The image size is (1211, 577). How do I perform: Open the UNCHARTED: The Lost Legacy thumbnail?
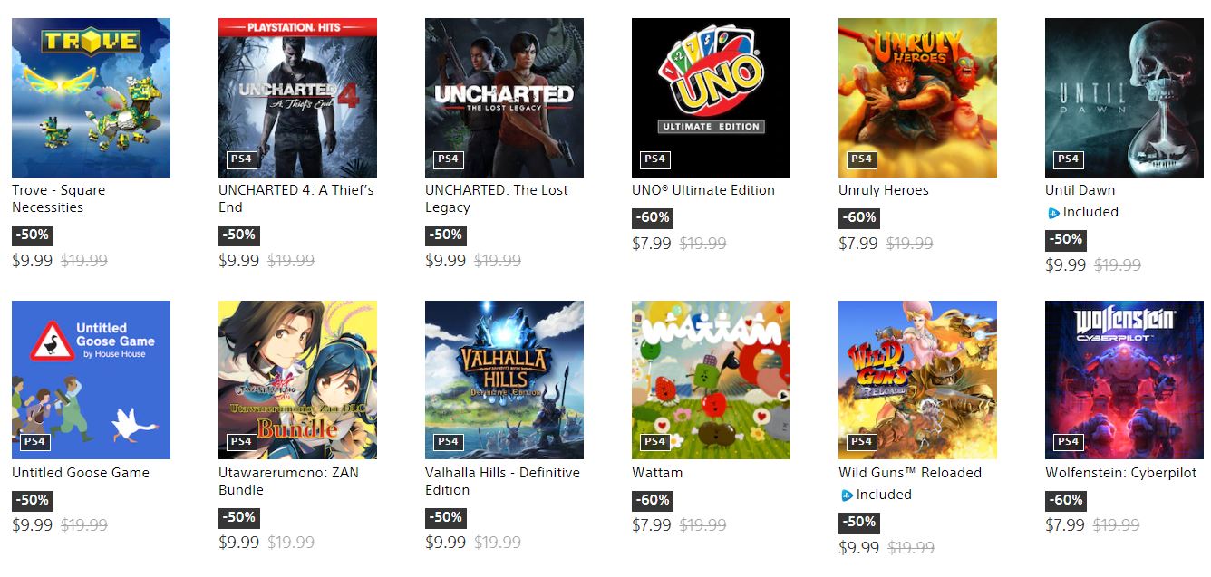tap(504, 98)
